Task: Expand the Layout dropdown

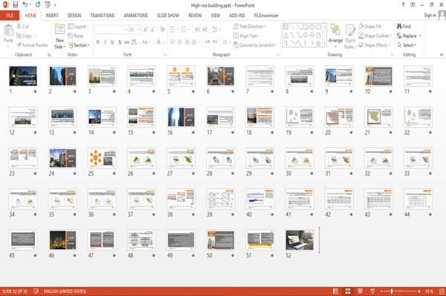Action: tap(78, 27)
